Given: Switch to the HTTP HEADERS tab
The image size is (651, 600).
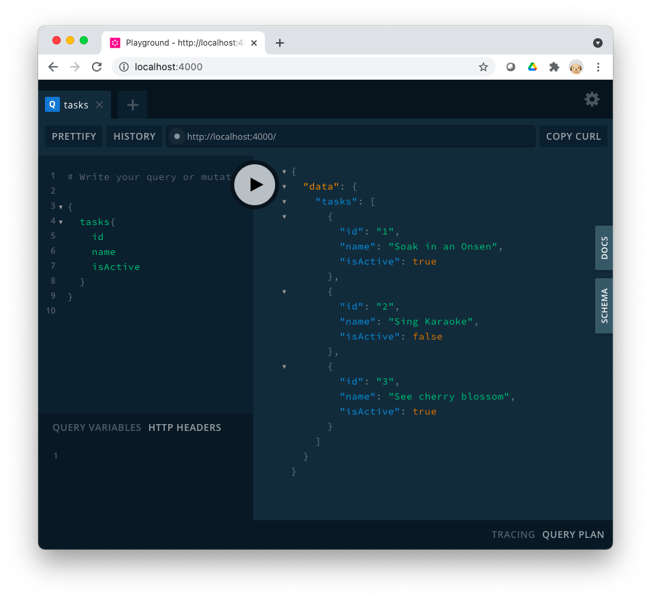Looking at the screenshot, I should [185, 427].
